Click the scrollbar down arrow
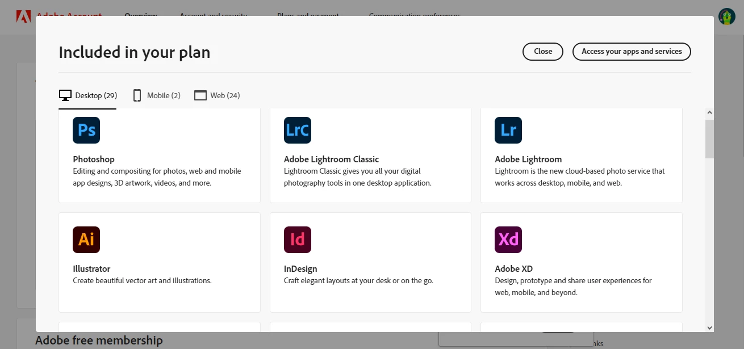Image resolution: width=744 pixels, height=349 pixels. point(709,327)
